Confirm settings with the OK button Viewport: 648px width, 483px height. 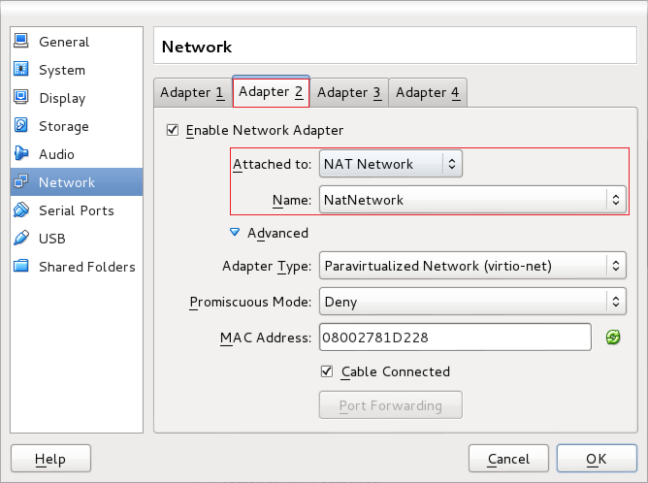[x=597, y=458]
